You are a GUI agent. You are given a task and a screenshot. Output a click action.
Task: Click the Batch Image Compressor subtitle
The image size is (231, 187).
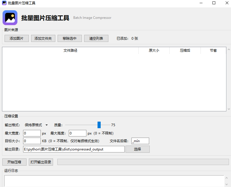pos(92,18)
